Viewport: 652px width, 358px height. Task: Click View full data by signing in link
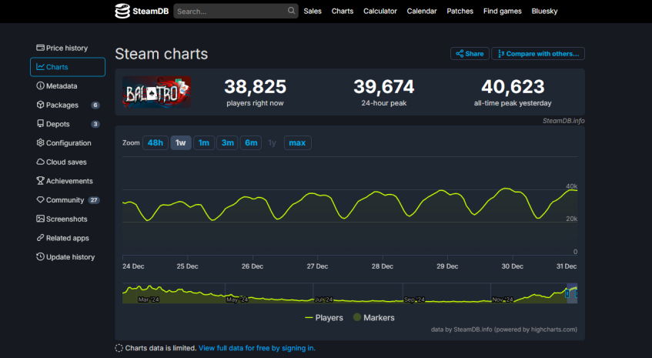[x=257, y=348]
